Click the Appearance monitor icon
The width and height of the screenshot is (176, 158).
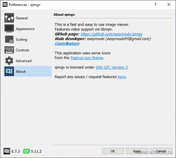pyautogui.click(x=9, y=29)
